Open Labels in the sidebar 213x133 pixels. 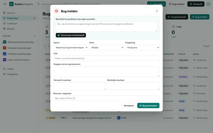pos(19,69)
